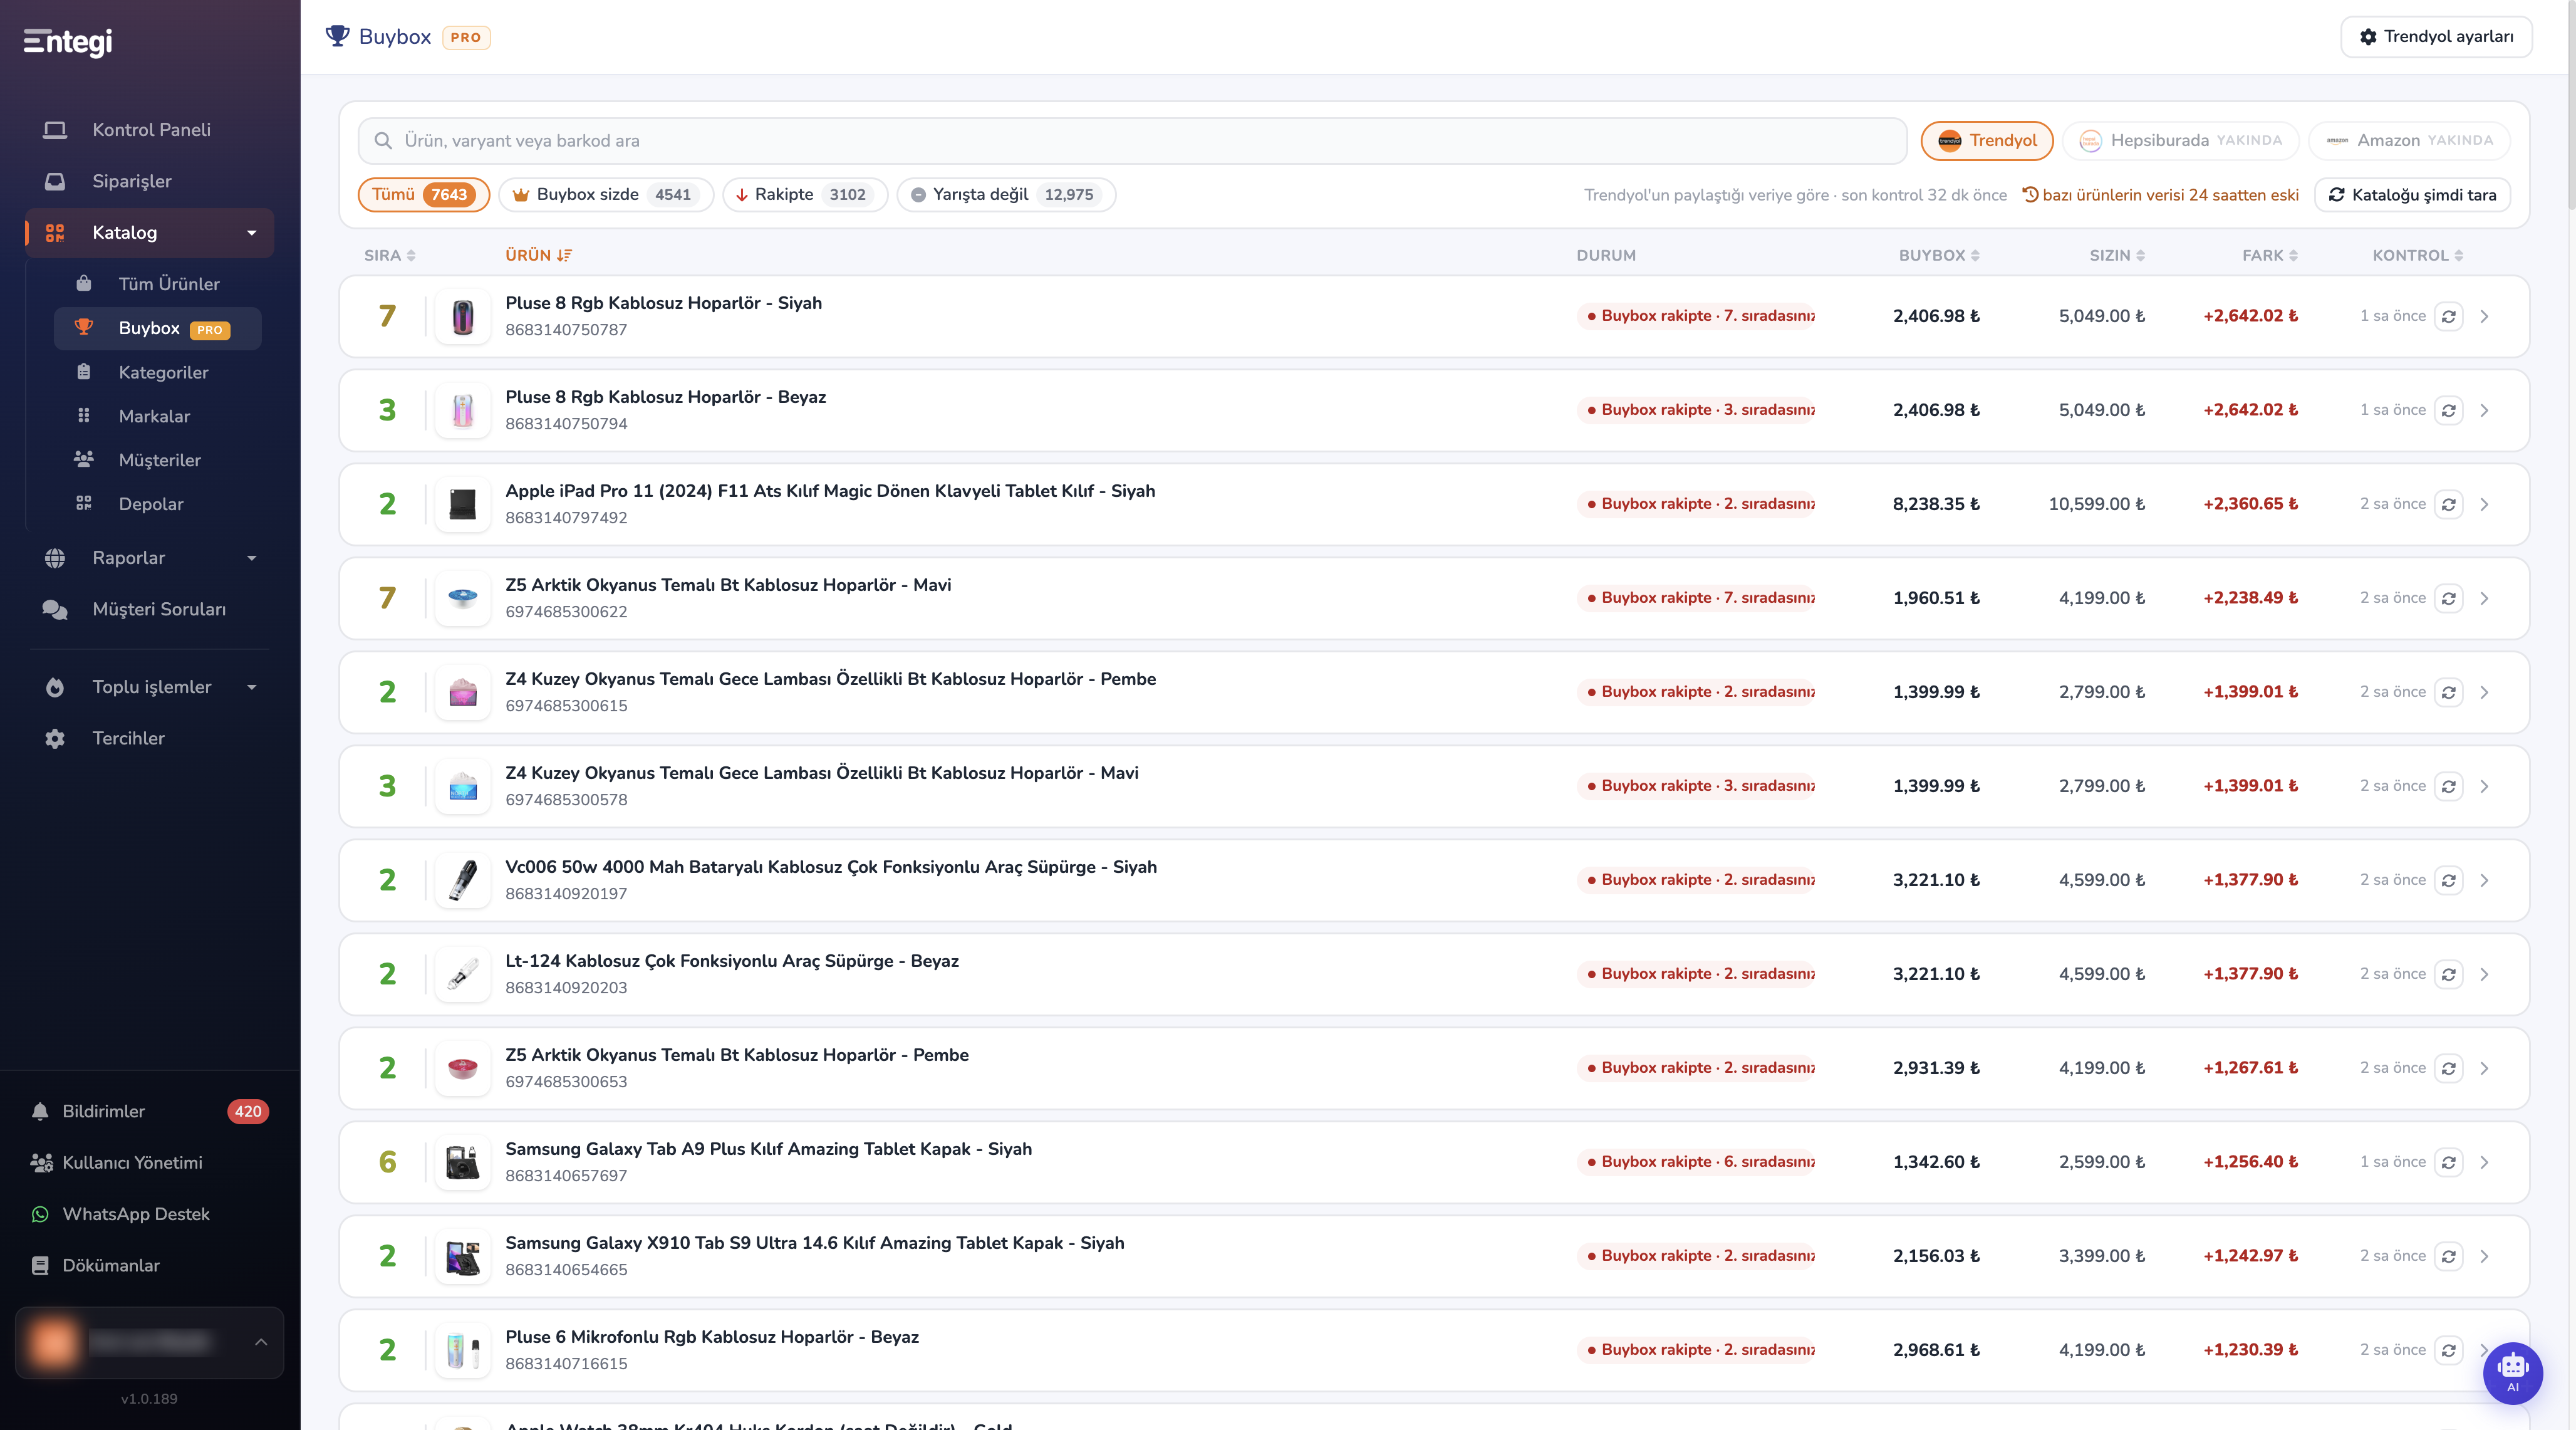Sort table by SIRA column
Image resolution: width=2576 pixels, height=1430 pixels.
[390, 256]
